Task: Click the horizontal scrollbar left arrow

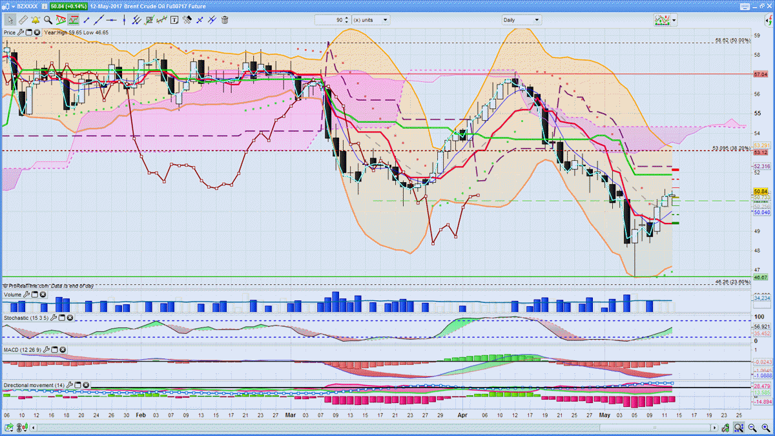Action: pos(33,428)
